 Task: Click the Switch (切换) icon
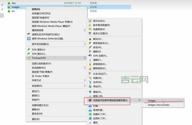[90, 78]
